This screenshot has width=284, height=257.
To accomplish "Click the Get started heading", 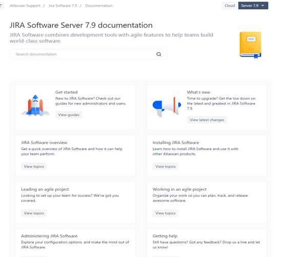I will point(67,93).
